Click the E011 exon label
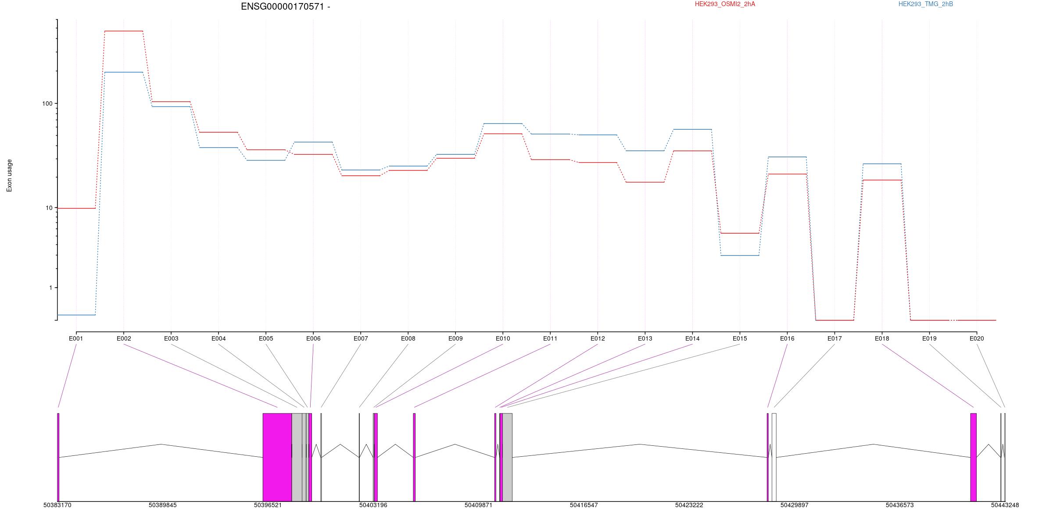This screenshot has width=1053, height=526. (550, 338)
